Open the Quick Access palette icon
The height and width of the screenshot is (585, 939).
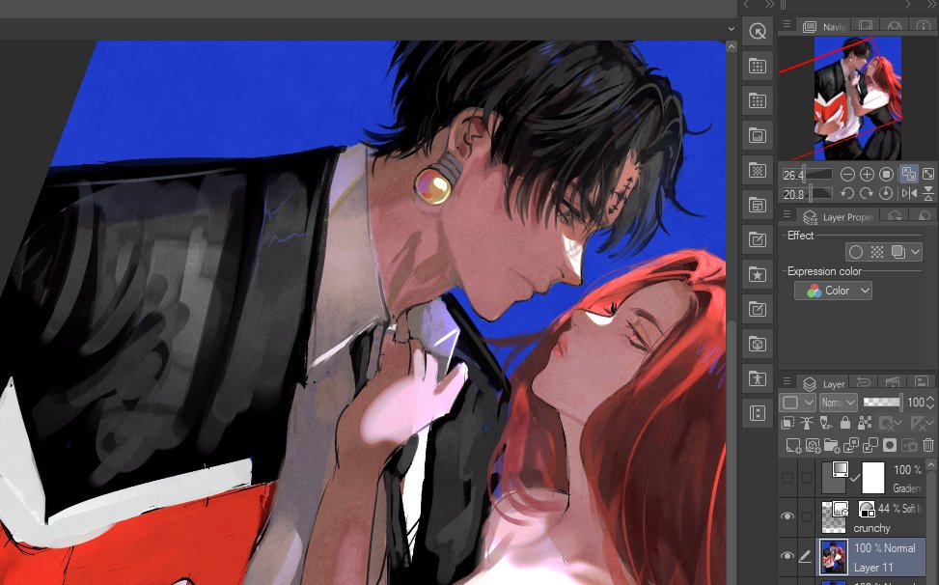(x=758, y=31)
